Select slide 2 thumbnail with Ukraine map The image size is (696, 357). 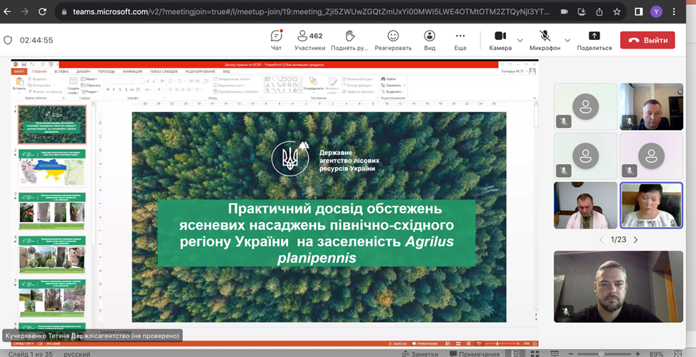tap(52, 168)
